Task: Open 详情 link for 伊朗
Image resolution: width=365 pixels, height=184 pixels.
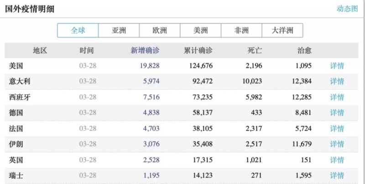Action: (x=337, y=144)
